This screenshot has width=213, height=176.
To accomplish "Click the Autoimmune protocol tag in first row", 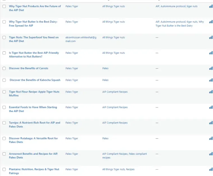I will tap(173, 6).
